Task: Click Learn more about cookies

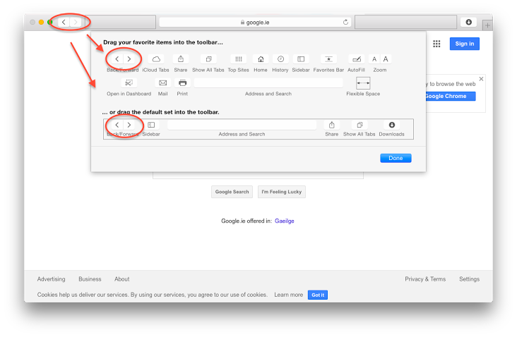Action: coord(288,295)
